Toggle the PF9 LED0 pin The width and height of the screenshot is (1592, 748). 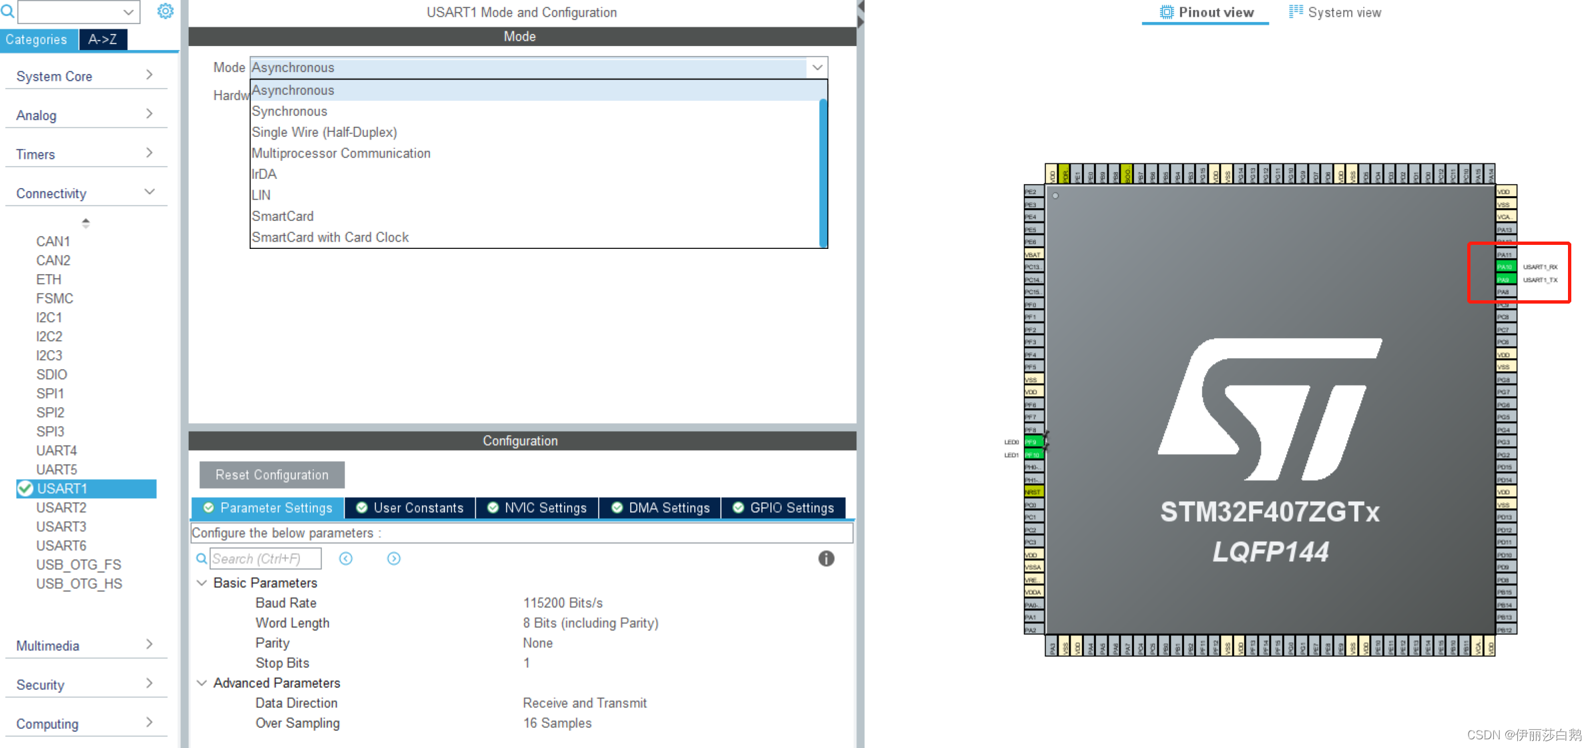click(x=1033, y=441)
